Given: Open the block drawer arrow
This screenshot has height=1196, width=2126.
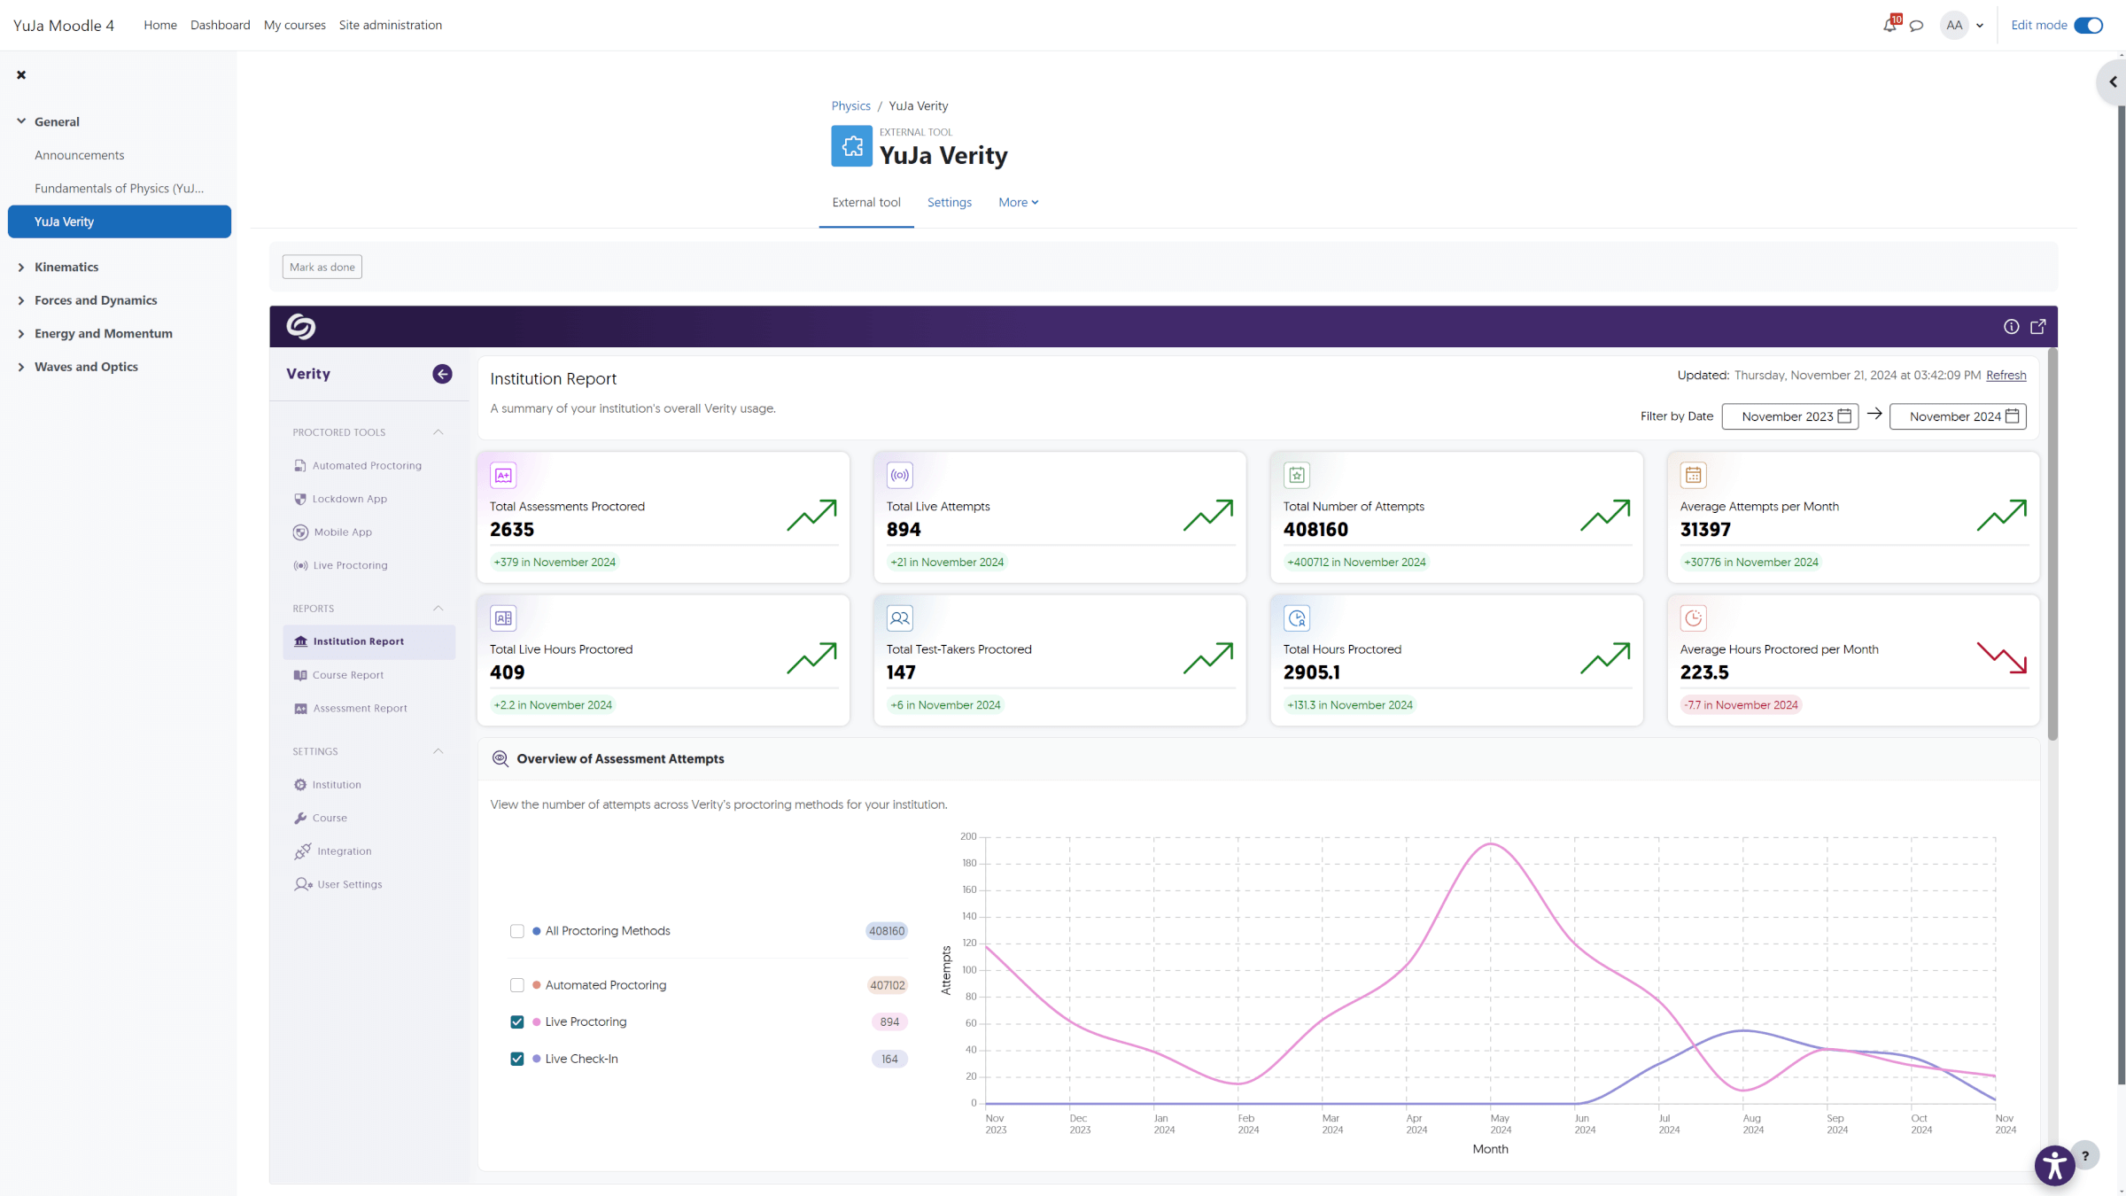Looking at the screenshot, I should [2113, 82].
